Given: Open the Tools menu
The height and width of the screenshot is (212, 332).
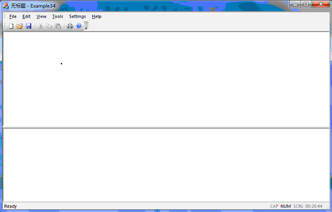Looking at the screenshot, I should tap(58, 16).
